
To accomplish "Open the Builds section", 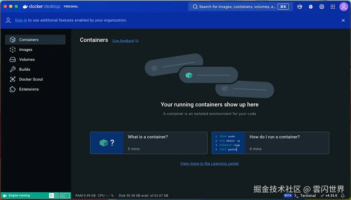I will (35, 69).
